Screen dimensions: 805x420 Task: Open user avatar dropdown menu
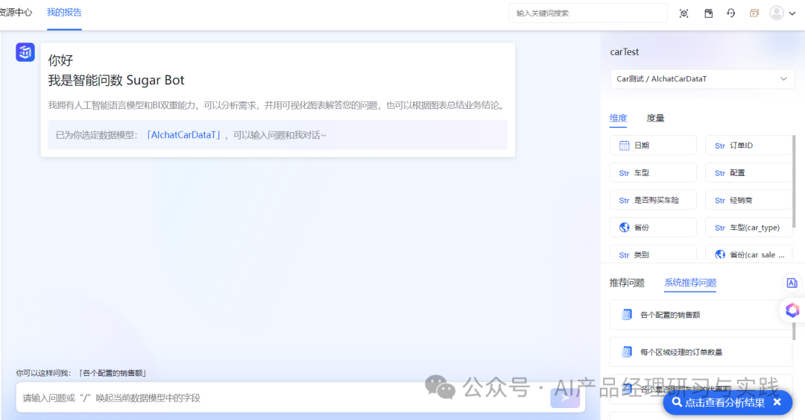782,13
